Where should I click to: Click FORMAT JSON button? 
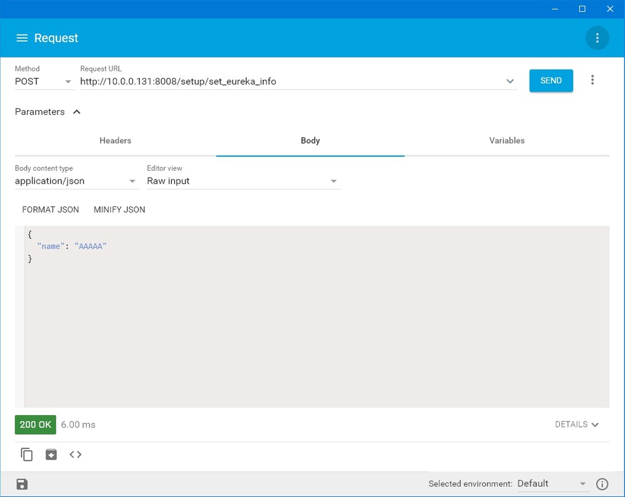click(x=51, y=209)
